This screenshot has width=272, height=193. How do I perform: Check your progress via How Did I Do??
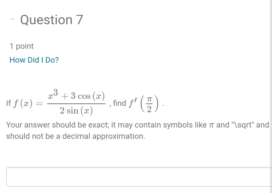tap(34, 60)
